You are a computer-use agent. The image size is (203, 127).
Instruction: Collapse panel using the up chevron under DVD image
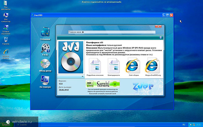point(82,76)
